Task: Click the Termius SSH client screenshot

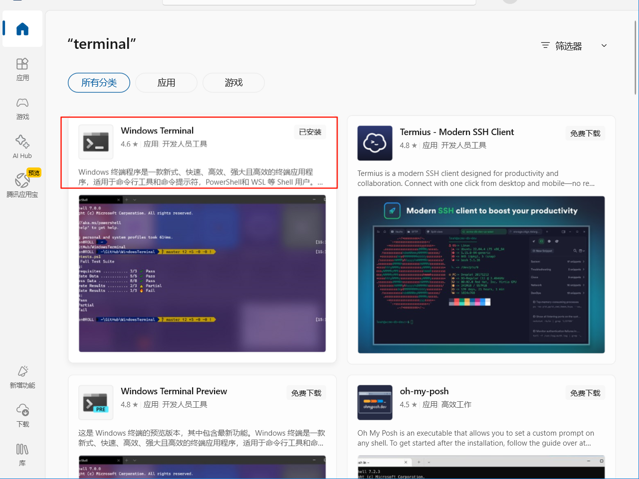Action: point(481,275)
